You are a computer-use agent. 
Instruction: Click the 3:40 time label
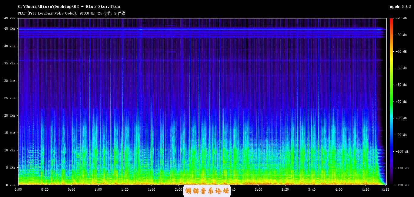tap(312, 189)
